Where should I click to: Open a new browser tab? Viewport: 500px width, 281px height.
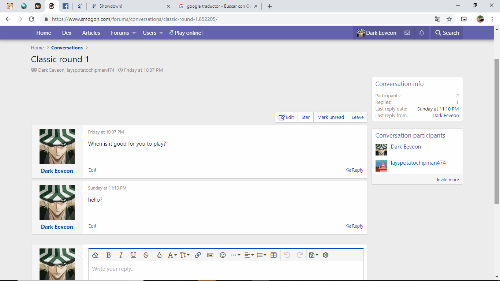[x=270, y=6]
